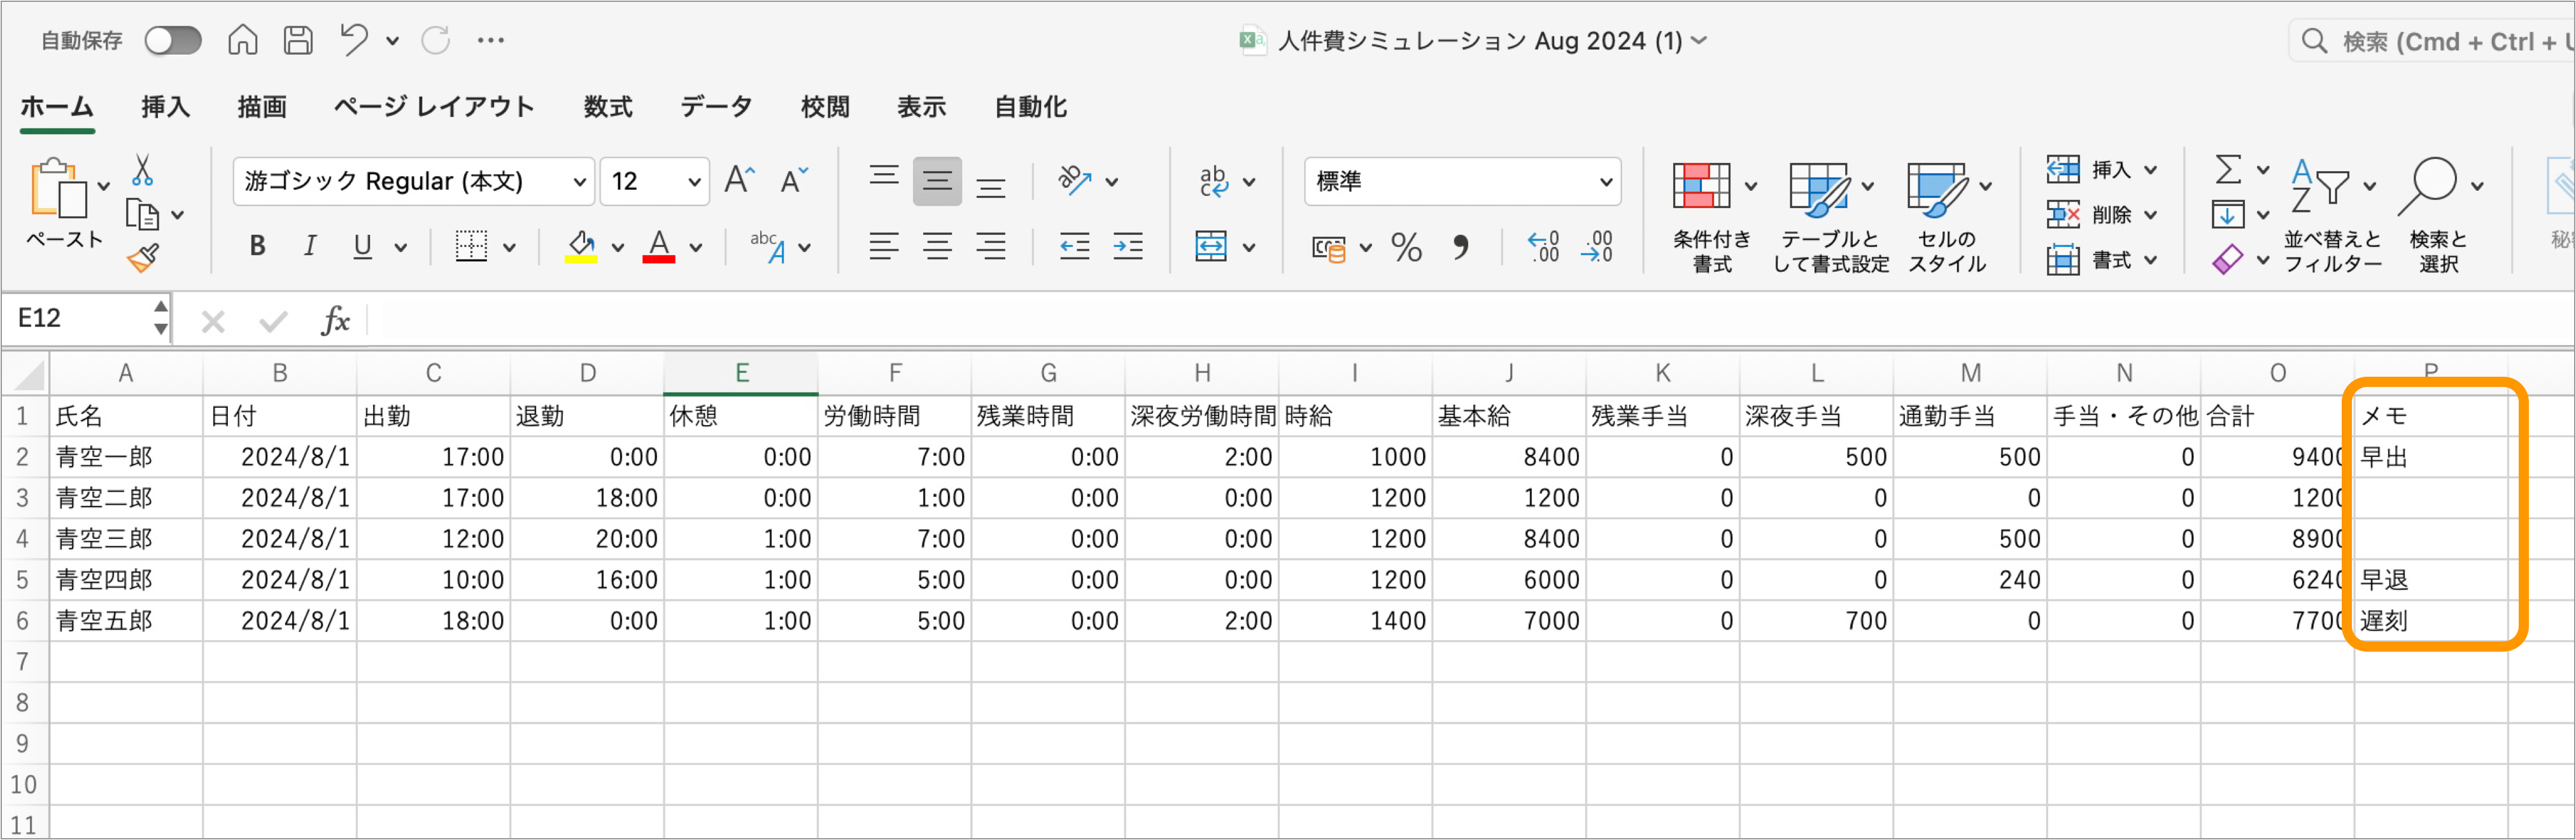2576x840 pixels.
Task: Open the borders dropdown arrow
Action: click(x=509, y=247)
